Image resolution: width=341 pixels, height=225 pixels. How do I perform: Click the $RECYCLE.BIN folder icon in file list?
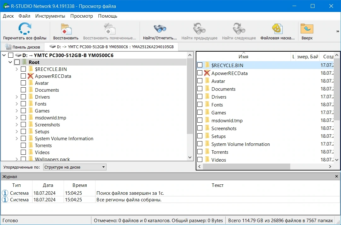207,65
